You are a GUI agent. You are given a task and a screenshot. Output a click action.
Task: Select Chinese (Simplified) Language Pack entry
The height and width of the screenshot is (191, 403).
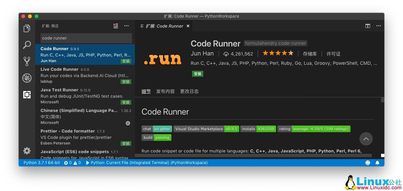[x=85, y=117]
